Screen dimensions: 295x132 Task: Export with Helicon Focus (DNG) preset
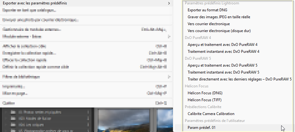coord(205,93)
